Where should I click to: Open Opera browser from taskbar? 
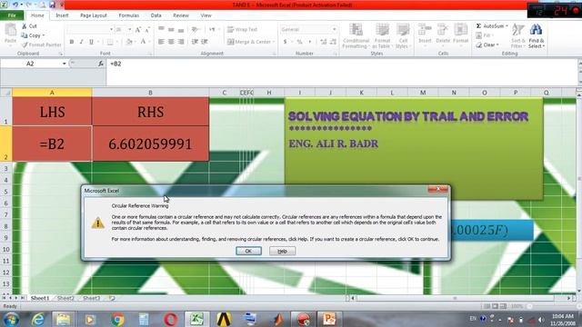pos(170,319)
